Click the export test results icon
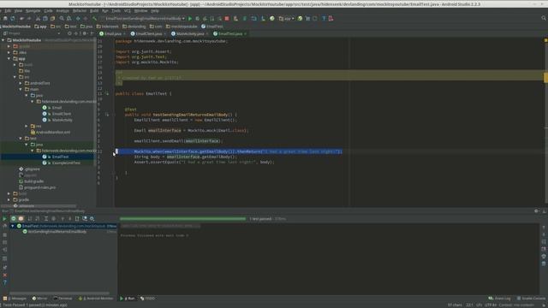Viewport: 548px width, 308px height. pos(77,219)
